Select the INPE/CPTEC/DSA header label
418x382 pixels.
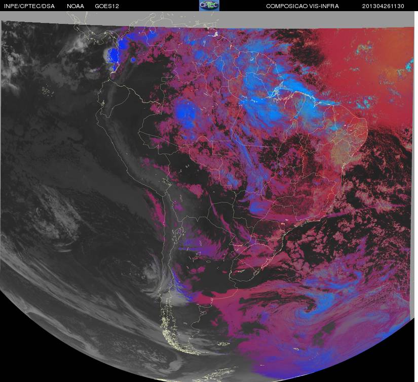(29, 6)
